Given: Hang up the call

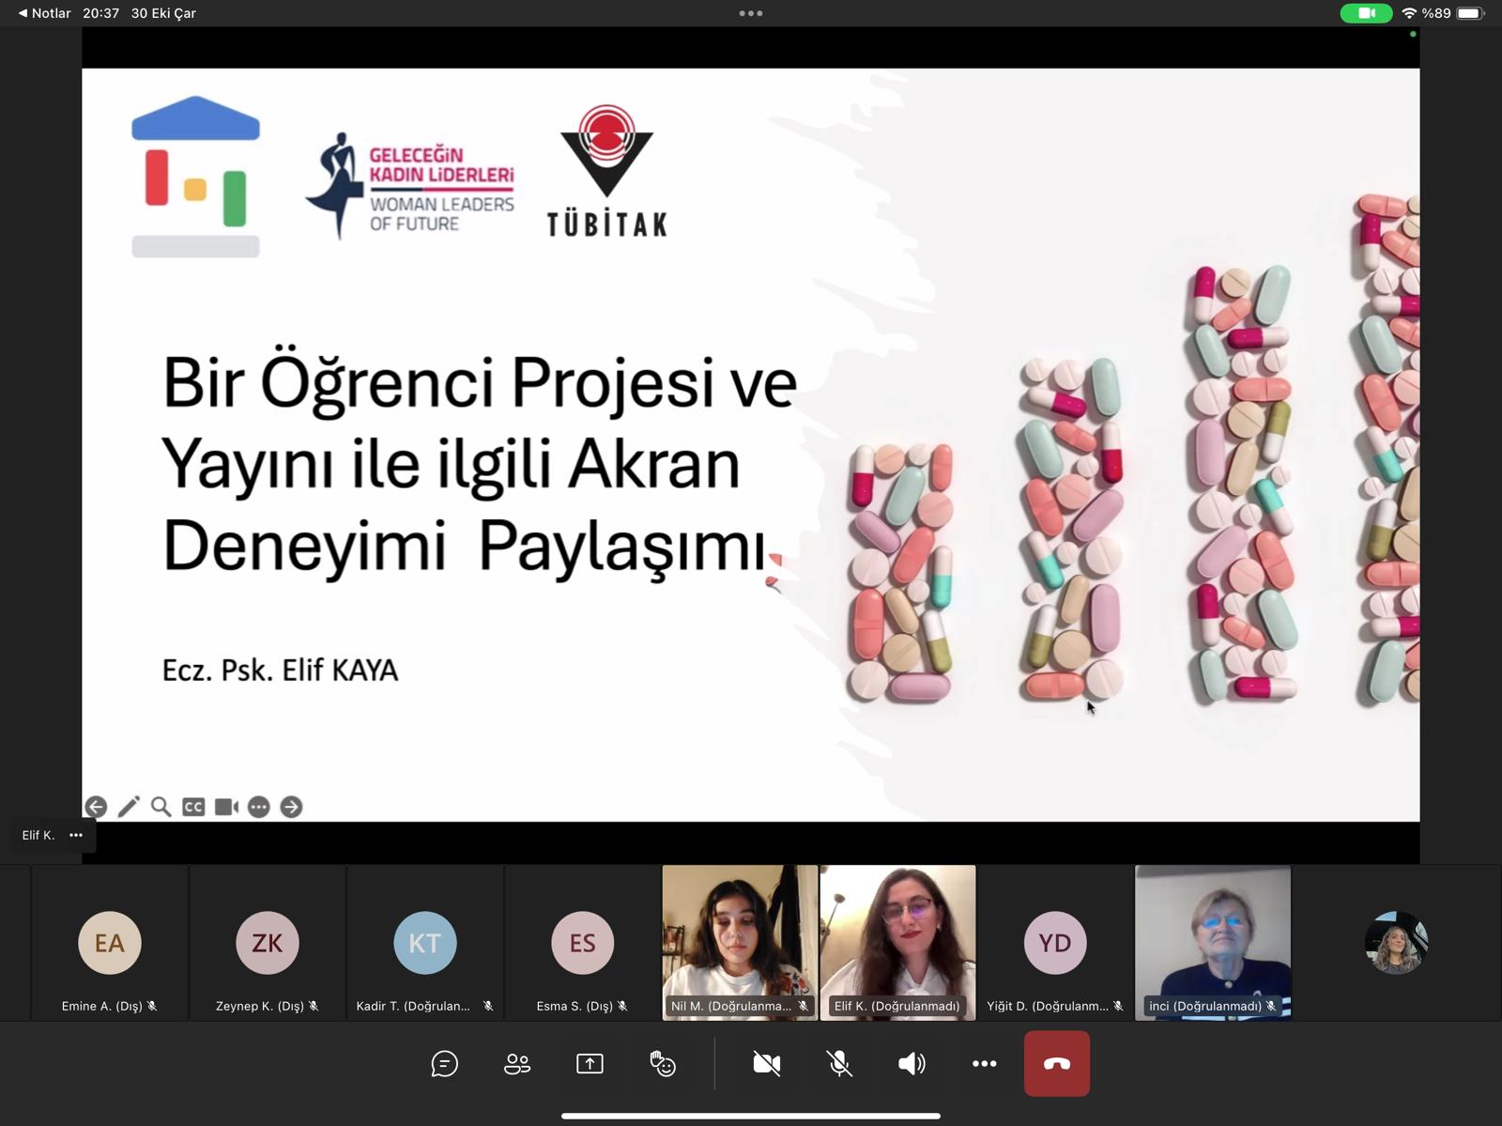Looking at the screenshot, I should click(1056, 1063).
